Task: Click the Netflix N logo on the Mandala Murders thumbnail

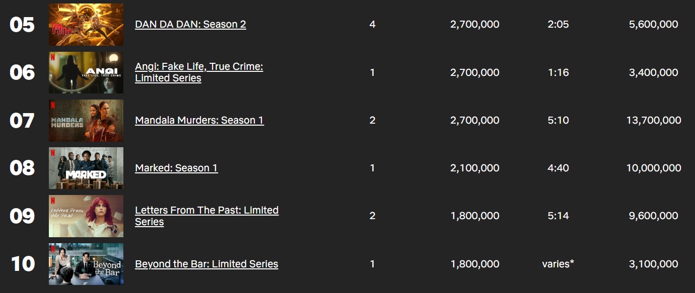Action: [53, 105]
